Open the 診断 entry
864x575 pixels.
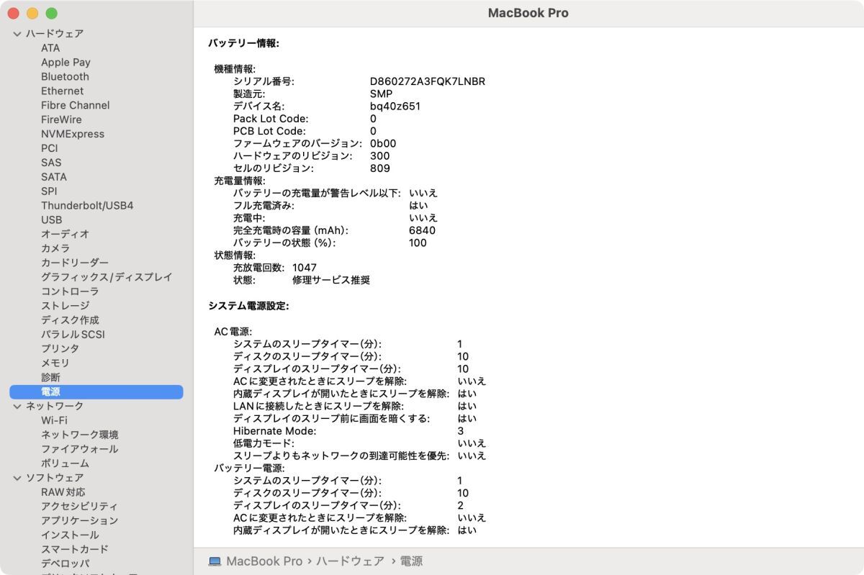50,378
